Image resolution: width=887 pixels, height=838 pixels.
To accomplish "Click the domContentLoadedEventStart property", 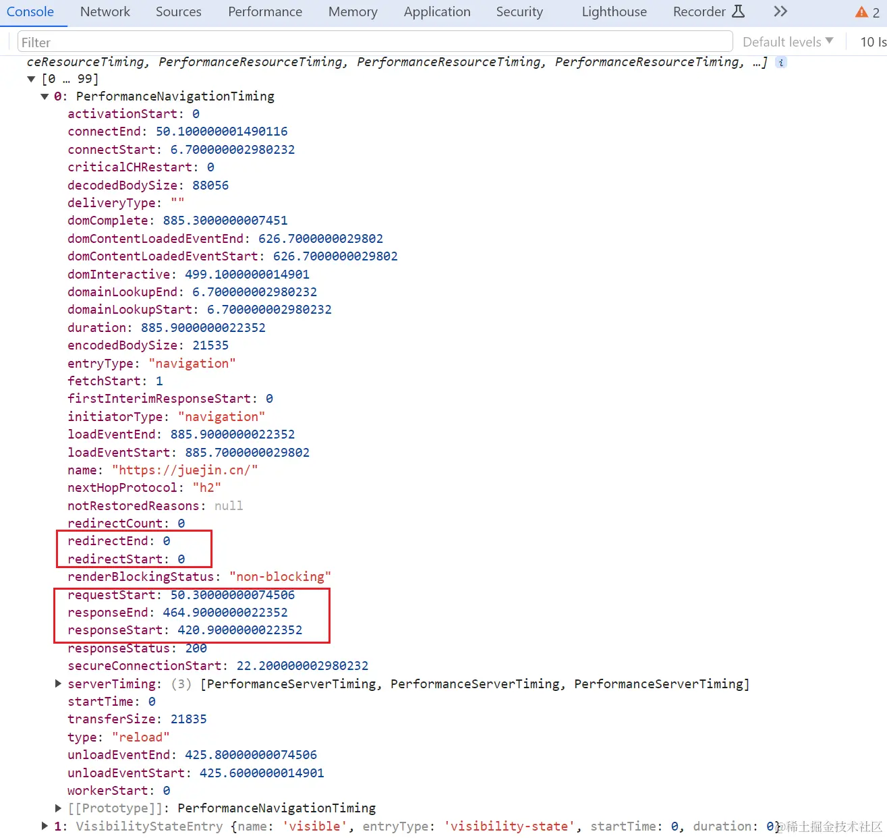I will coord(233,256).
